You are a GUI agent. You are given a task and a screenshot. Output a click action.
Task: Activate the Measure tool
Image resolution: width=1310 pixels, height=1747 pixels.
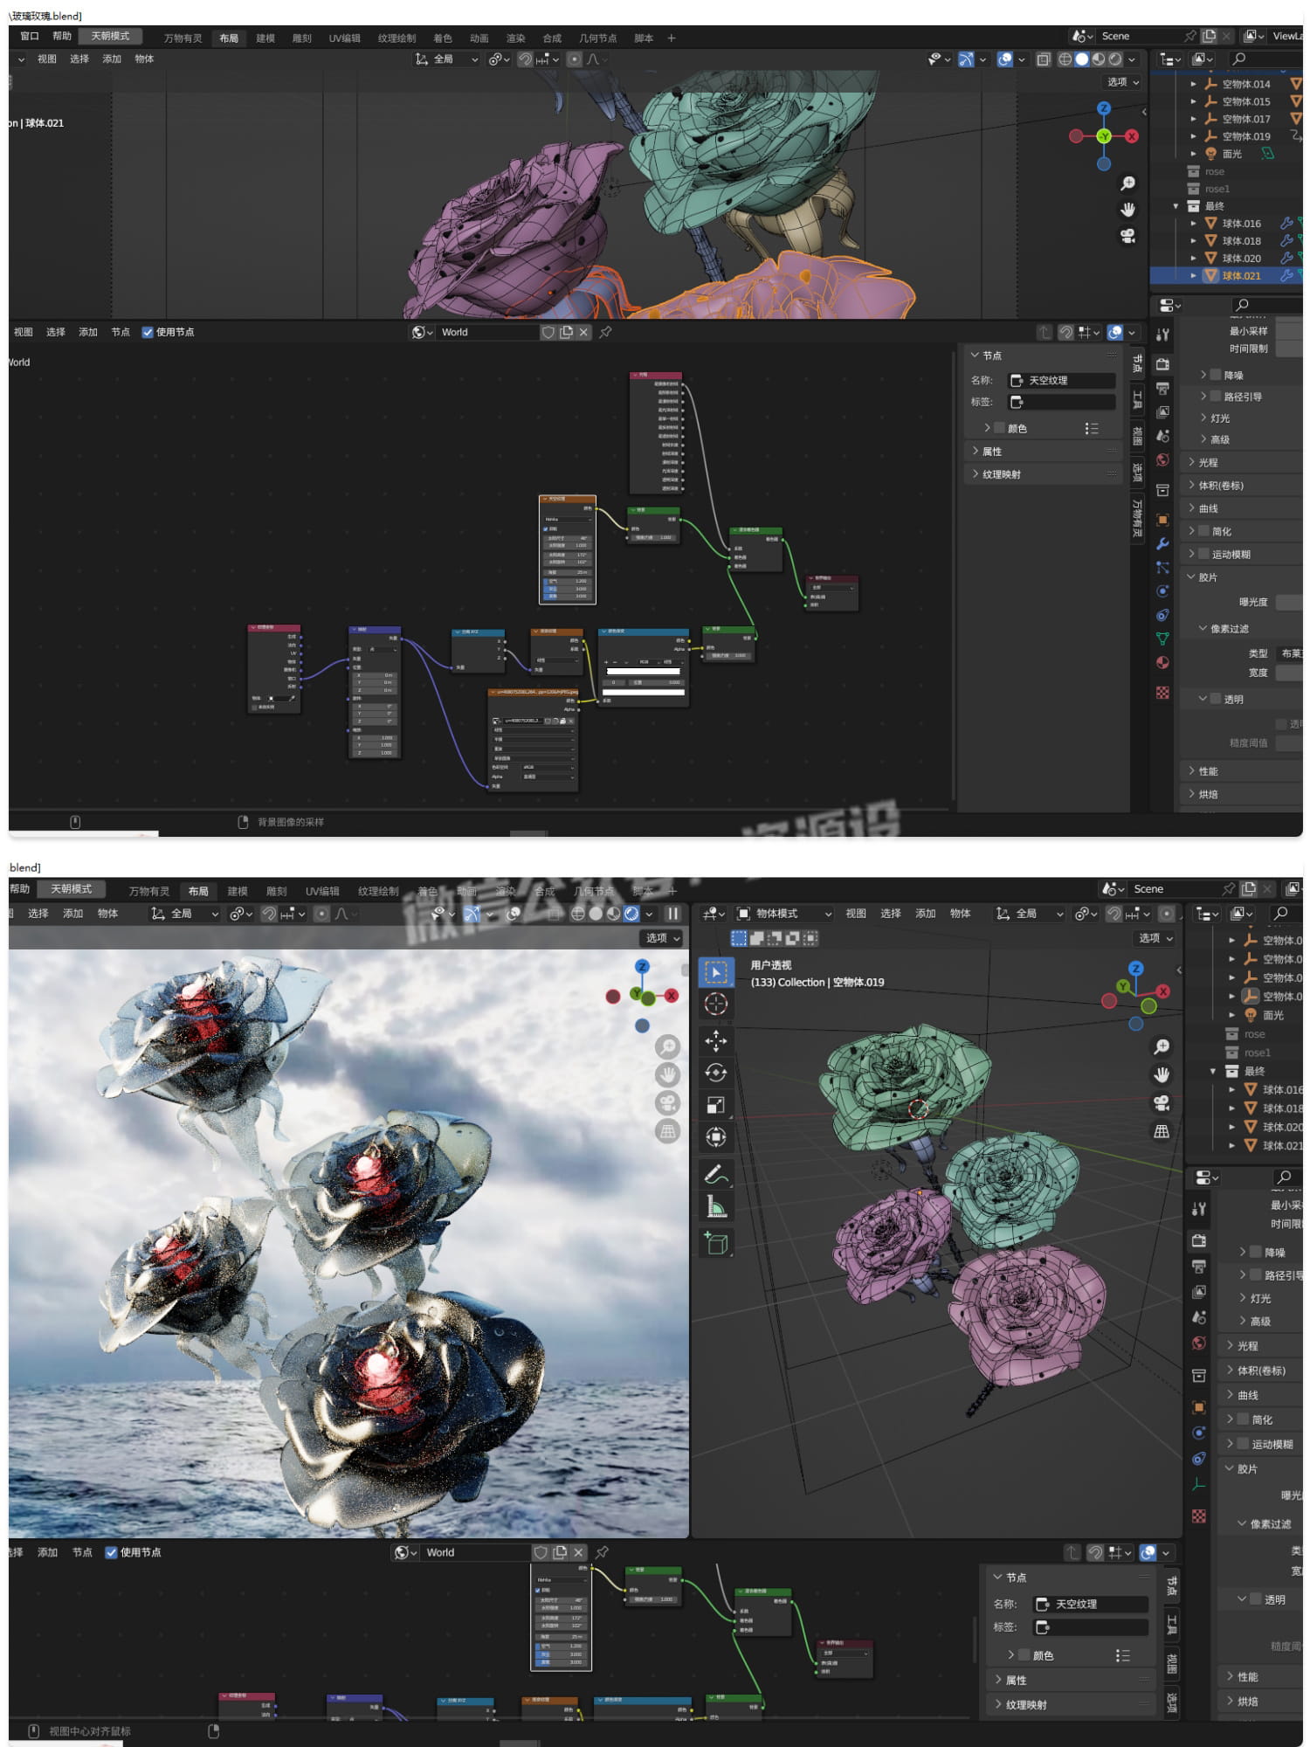[715, 1208]
